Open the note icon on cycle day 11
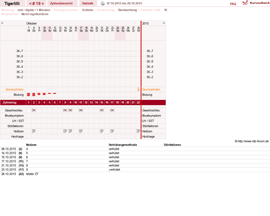Viewport: 270px width, 216px height. click(x=81, y=131)
